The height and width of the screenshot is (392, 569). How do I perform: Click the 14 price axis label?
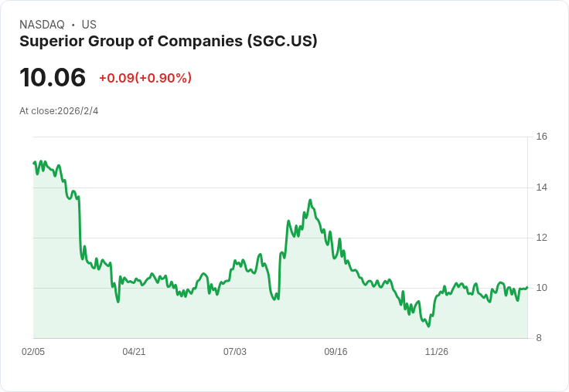pyautogui.click(x=541, y=188)
